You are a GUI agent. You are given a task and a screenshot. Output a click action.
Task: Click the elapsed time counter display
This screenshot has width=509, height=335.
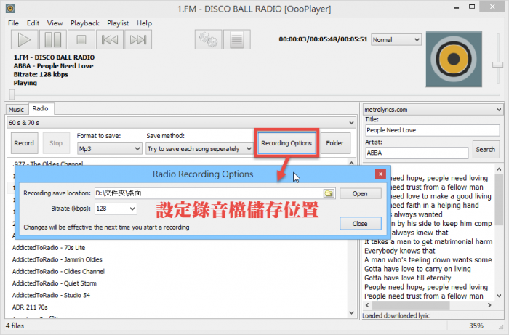[323, 39]
